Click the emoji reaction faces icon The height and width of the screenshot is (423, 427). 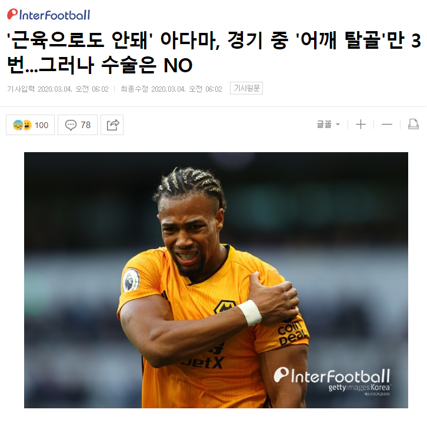(x=22, y=125)
